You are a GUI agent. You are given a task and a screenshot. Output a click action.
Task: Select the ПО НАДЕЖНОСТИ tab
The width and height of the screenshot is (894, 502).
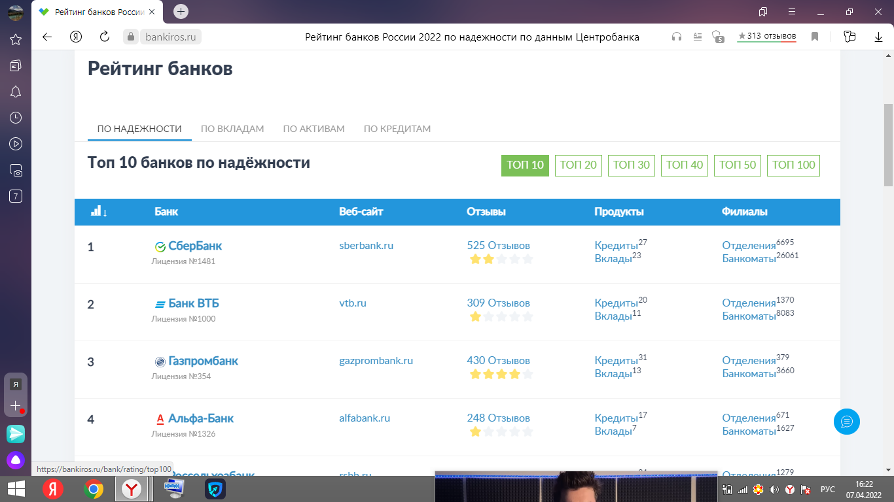[139, 129]
